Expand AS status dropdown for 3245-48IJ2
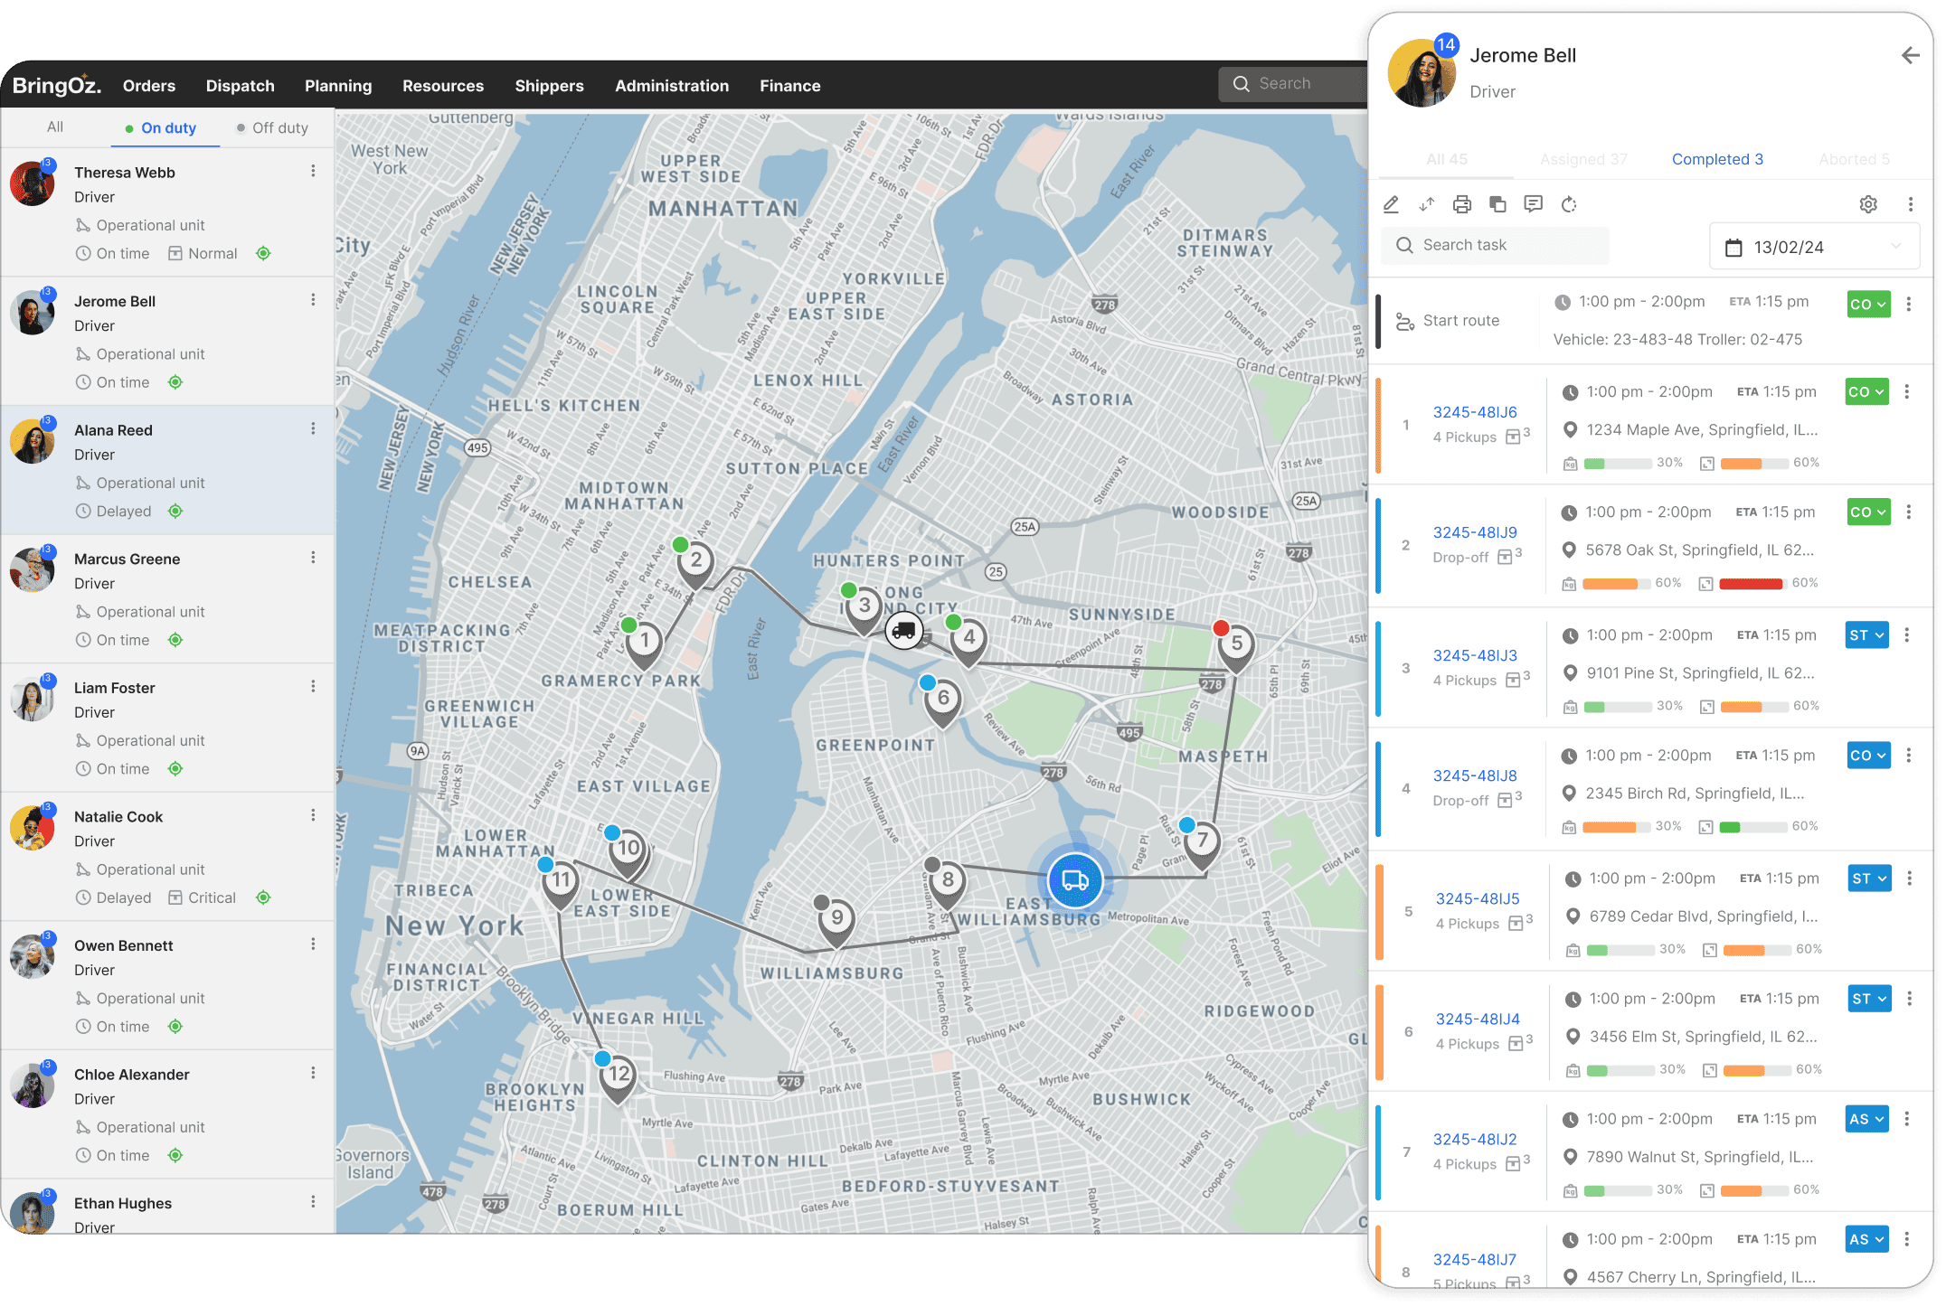This screenshot has height=1306, width=1946. pos(1866,1118)
